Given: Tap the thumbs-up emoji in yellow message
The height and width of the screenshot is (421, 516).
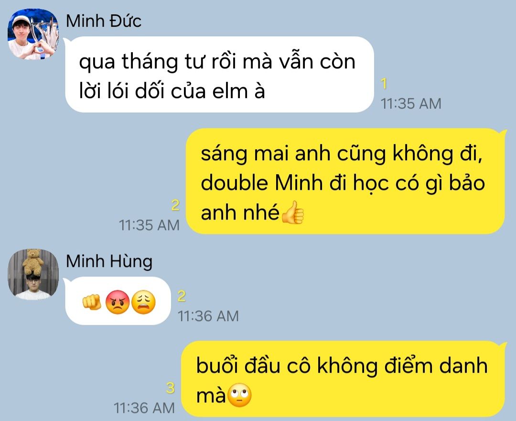Looking at the screenshot, I should [x=292, y=212].
